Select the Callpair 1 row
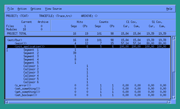The width and height of the screenshot is (180, 109). point(31,66)
